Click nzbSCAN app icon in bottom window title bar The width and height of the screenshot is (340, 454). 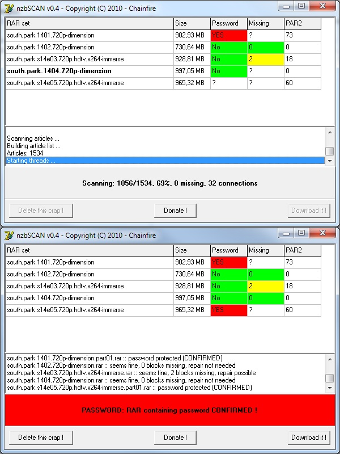pyautogui.click(x=8, y=236)
